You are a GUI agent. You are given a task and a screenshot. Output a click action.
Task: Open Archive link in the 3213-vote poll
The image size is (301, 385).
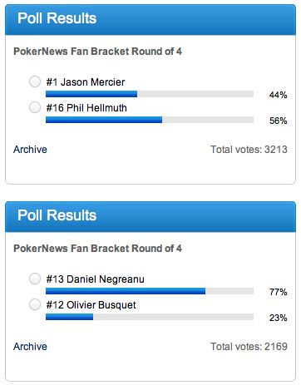[30, 150]
